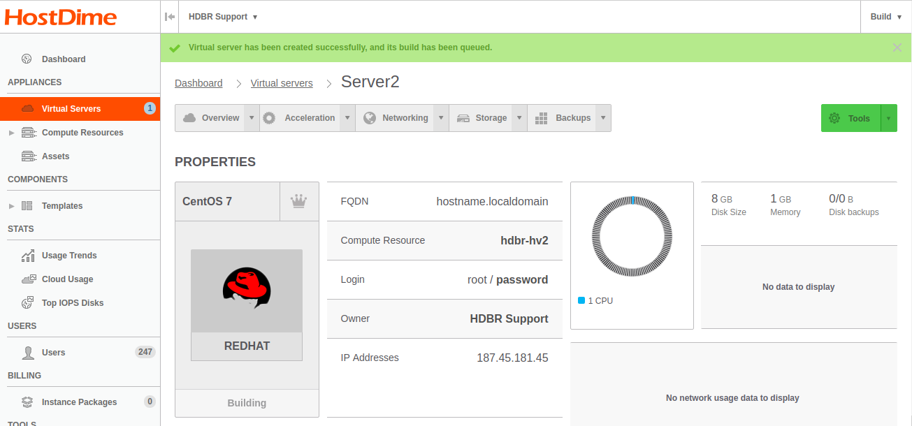The height and width of the screenshot is (426, 912).
Task: Click the green Tools button
Action: point(851,118)
